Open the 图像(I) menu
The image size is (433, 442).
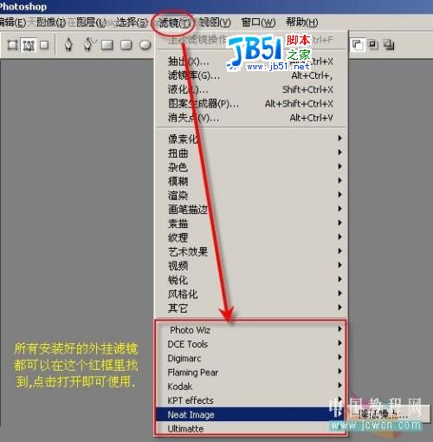pos(51,23)
